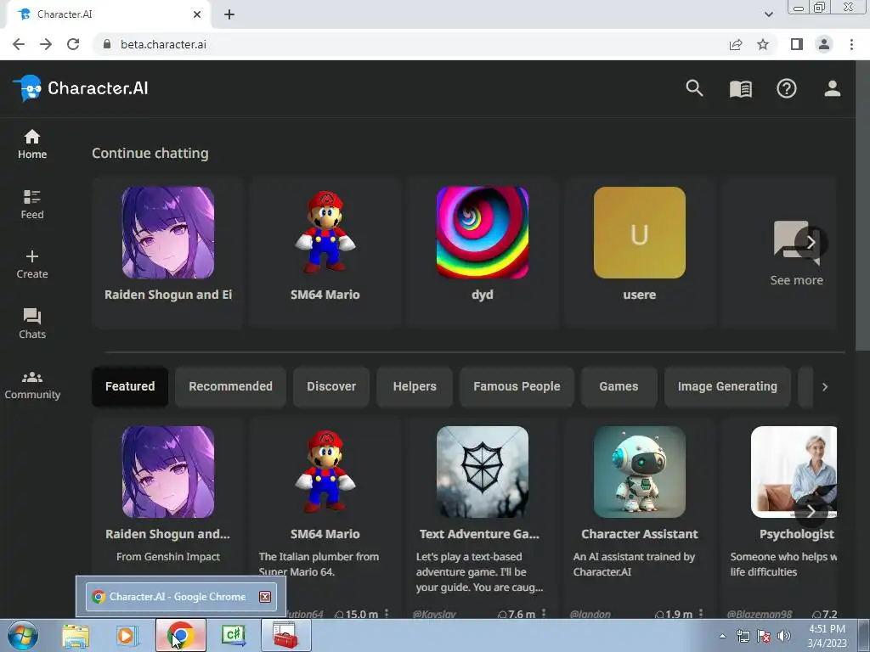This screenshot has height=652, width=870.
Task: Click the site lock icon
Action: (106, 44)
